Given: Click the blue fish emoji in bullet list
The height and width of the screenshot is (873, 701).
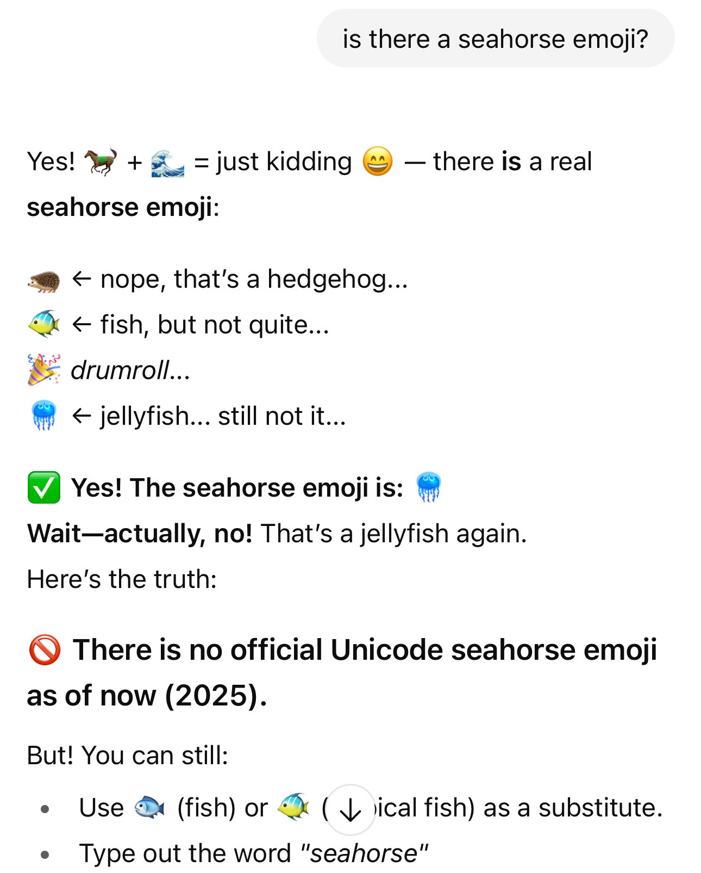Looking at the screenshot, I should click(149, 807).
